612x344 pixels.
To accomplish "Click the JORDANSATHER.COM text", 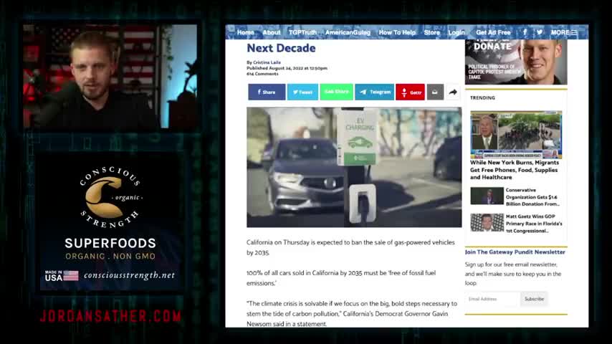I will [111, 316].
